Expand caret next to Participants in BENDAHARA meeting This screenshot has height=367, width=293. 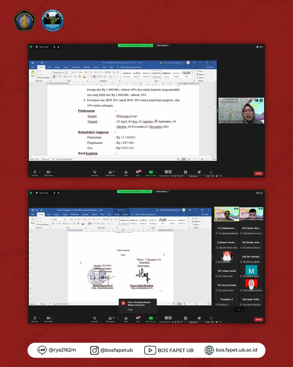[x=118, y=172]
